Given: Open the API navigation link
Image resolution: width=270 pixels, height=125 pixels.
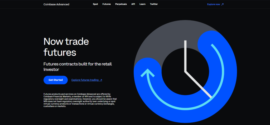Looking at the screenshot, I should click(133, 4).
